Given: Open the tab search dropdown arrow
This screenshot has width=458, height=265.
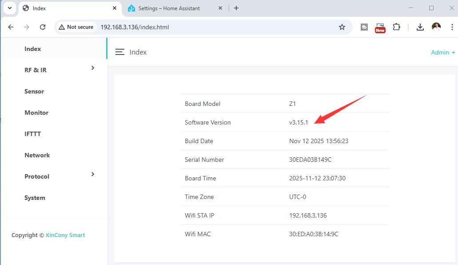Looking at the screenshot, I should (9, 8).
